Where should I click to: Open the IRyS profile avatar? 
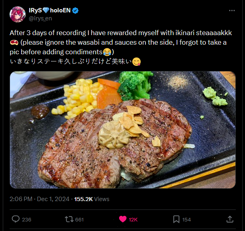[18, 14]
